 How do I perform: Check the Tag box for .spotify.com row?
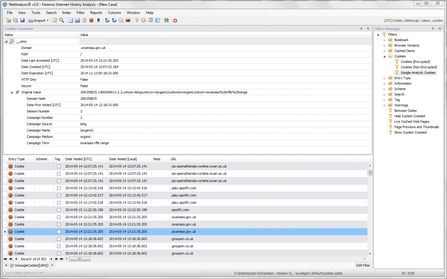59,210
